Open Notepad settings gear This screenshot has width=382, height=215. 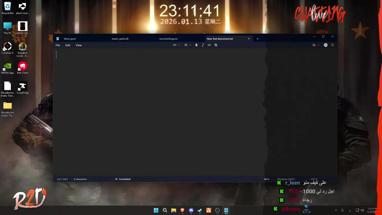[x=332, y=45]
